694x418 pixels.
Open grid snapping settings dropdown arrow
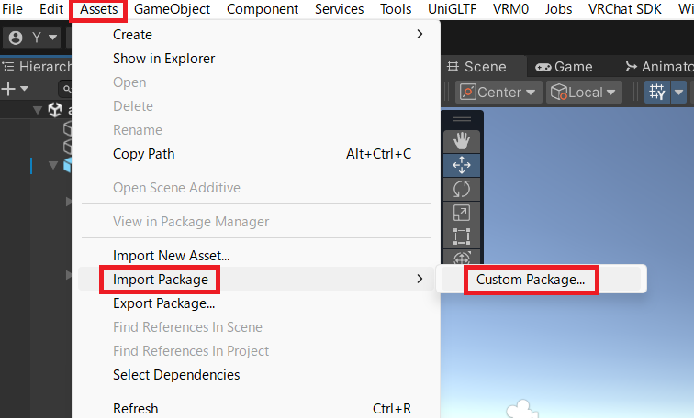click(x=679, y=92)
